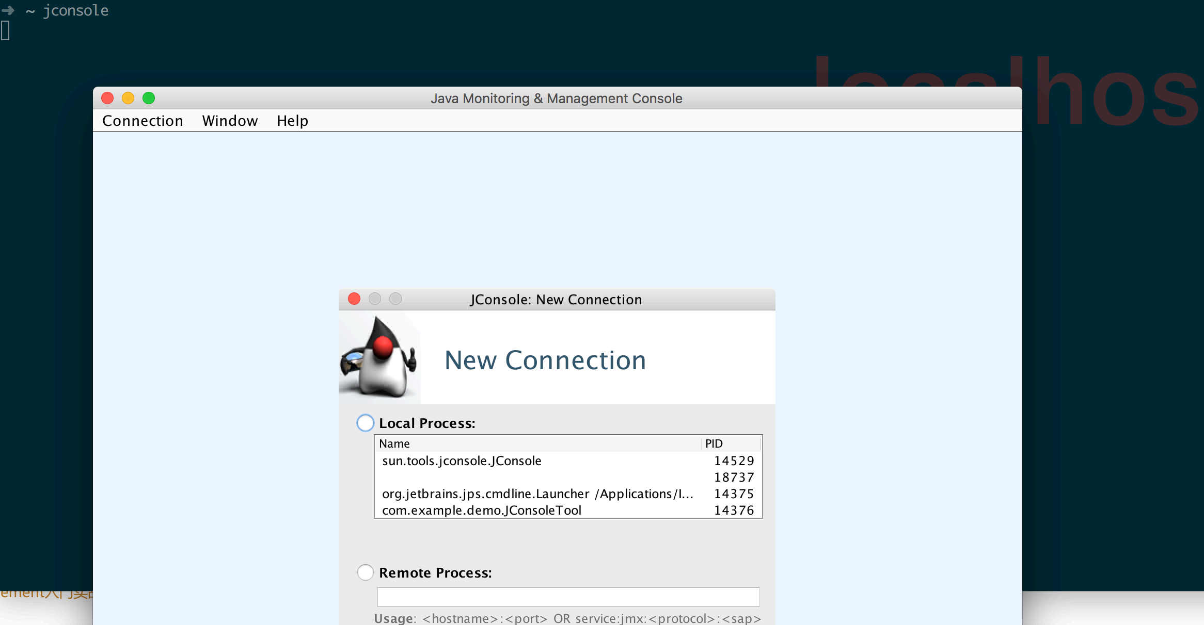1204x625 pixels.
Task: Select the Local Process radio button
Action: point(366,423)
